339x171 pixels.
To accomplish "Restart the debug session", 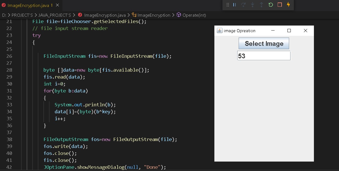I will point(271,5).
